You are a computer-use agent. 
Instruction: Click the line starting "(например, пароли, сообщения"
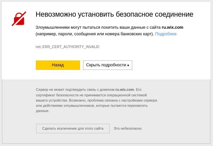(95, 34)
